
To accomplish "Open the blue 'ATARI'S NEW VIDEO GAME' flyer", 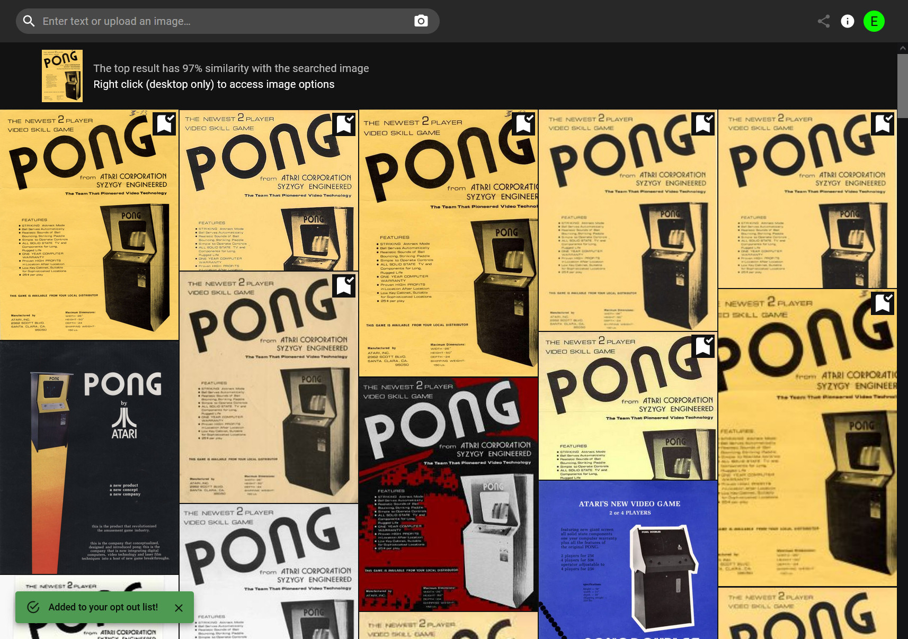I will click(x=628, y=560).
